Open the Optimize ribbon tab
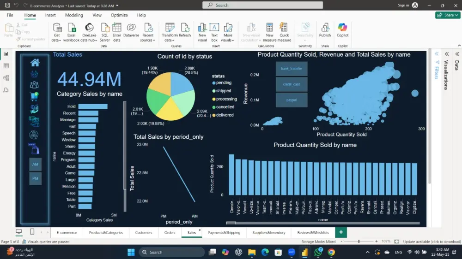Image resolution: width=462 pixels, height=259 pixels. pyautogui.click(x=119, y=15)
